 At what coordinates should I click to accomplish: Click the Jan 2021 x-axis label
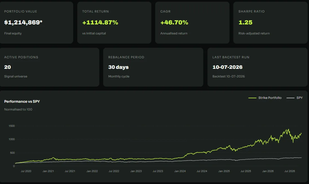coord(48,171)
